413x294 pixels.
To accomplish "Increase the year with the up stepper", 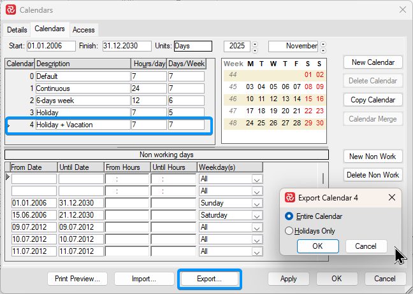I will 255,44.
